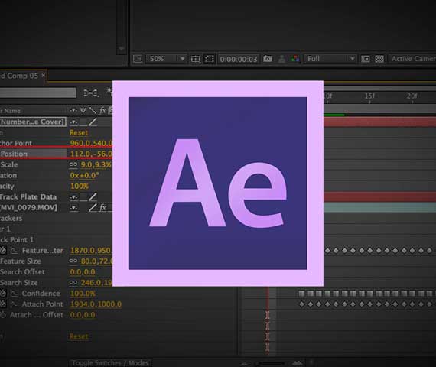Click the Rotation value 0x+0.0°

tap(85, 175)
